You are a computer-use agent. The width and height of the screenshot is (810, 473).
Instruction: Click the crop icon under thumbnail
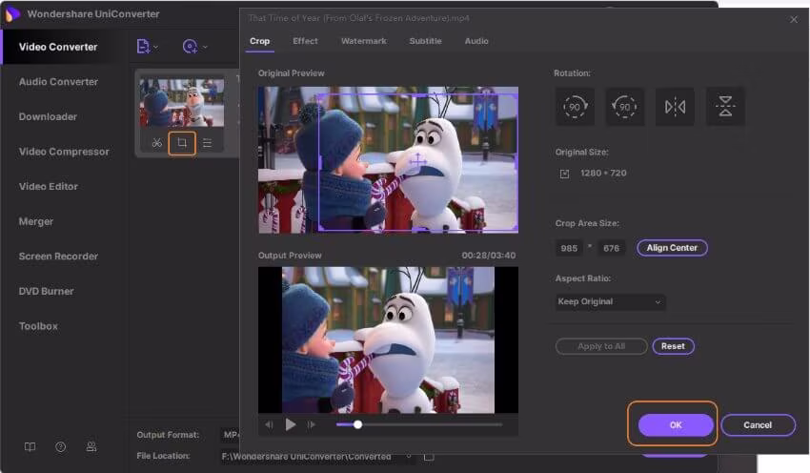click(x=182, y=143)
